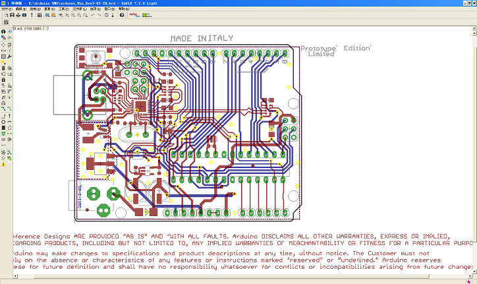Select the Meander tool
Viewport: 477px width, 284px height.
[x=3, y=103]
